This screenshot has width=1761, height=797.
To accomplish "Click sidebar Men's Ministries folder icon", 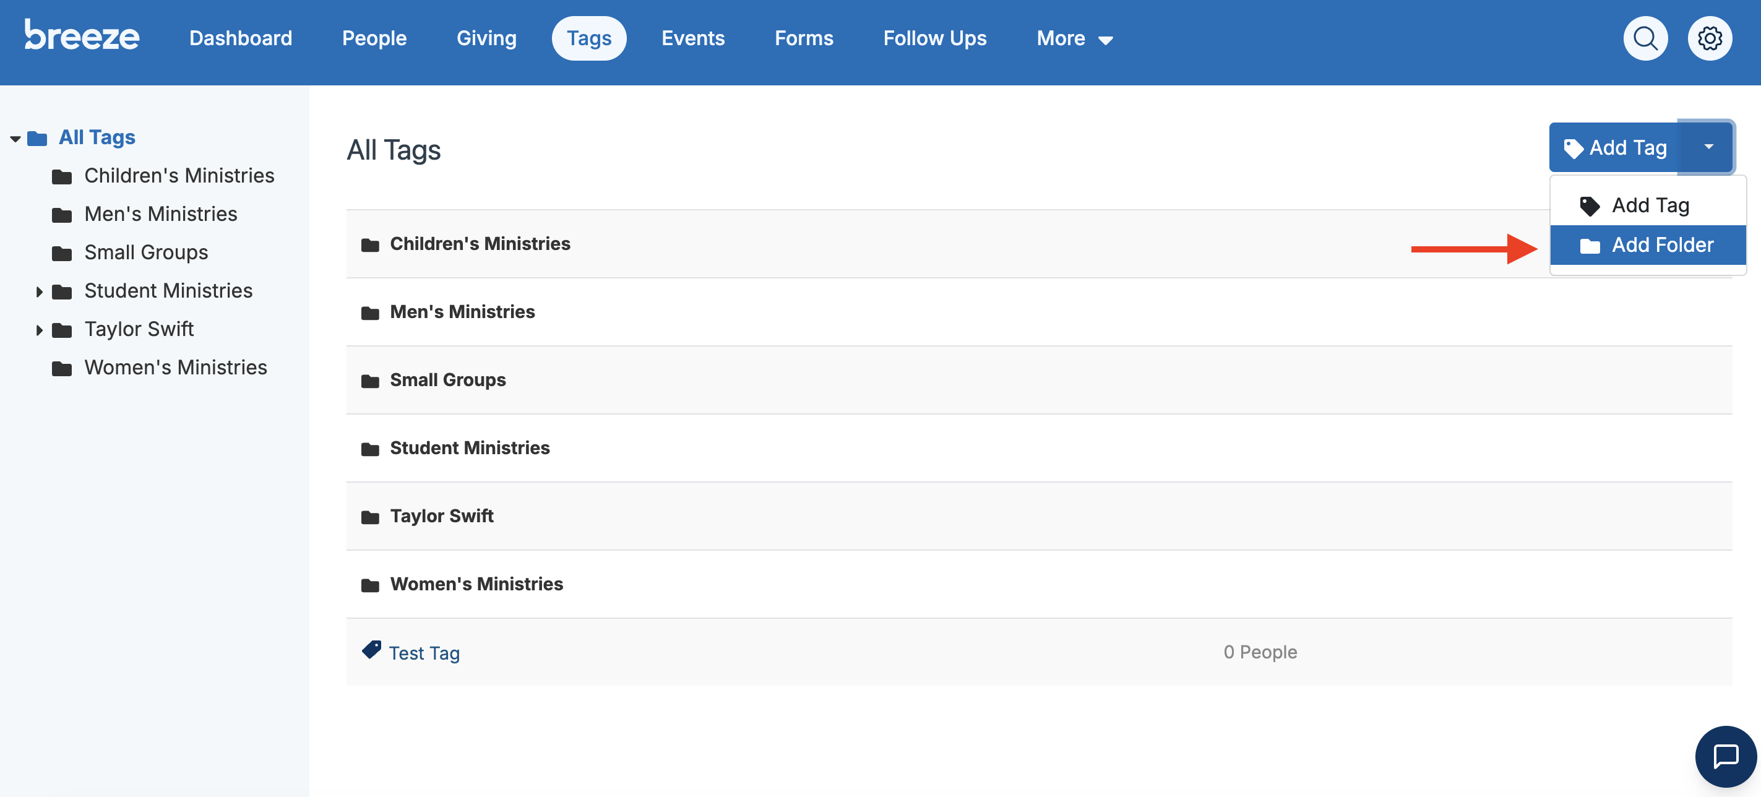I will [61, 215].
